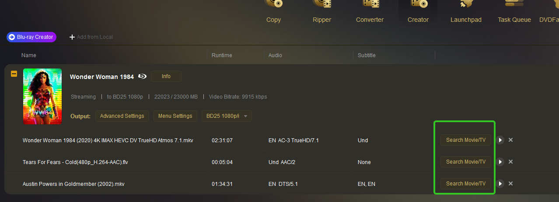Viewport: 559px width, 202px height.
Task: Remove the Tears For Fears flv file
Action: point(510,162)
